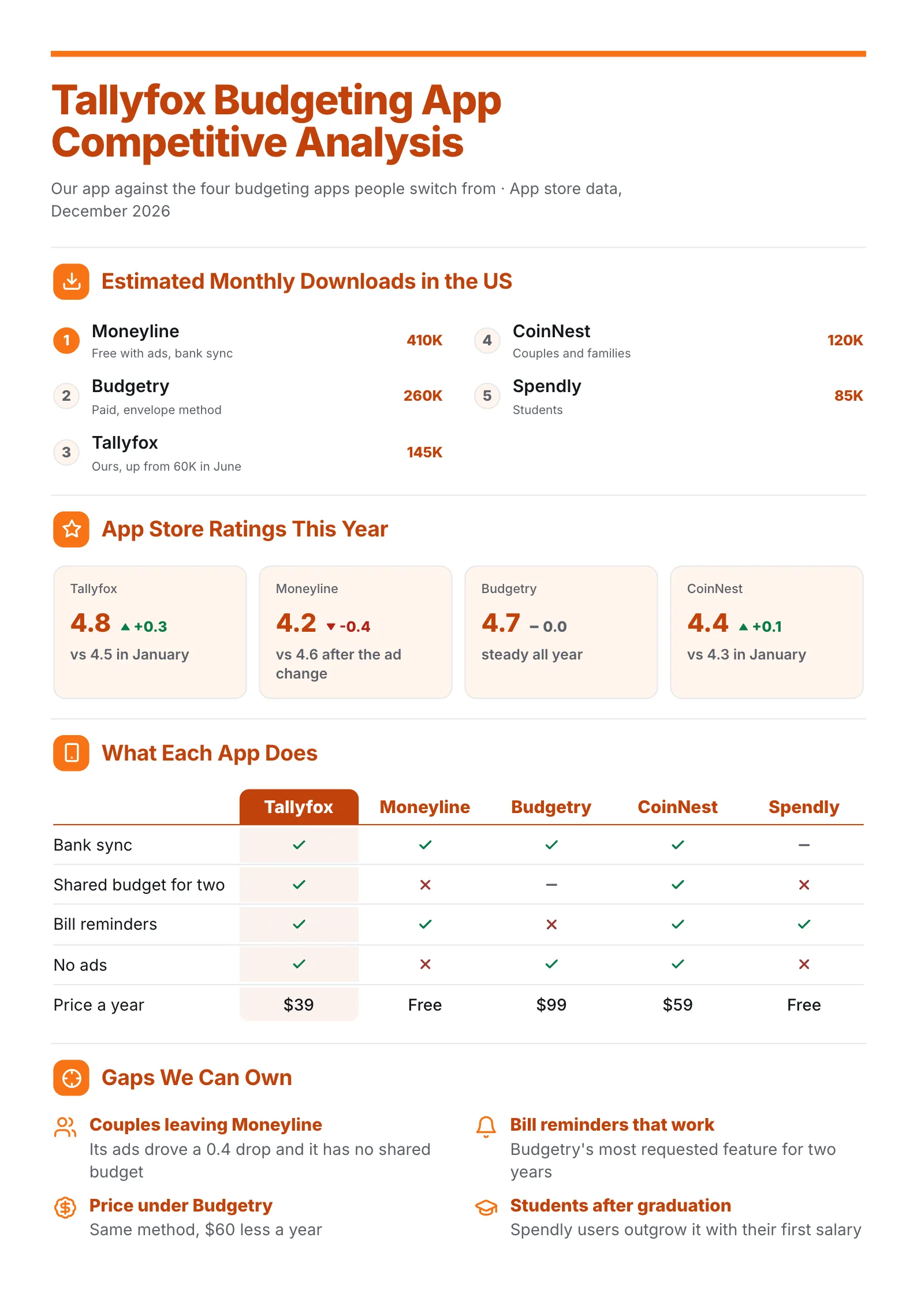
Task: Click the rank 5 badge for Spendly
Action: click(487, 396)
